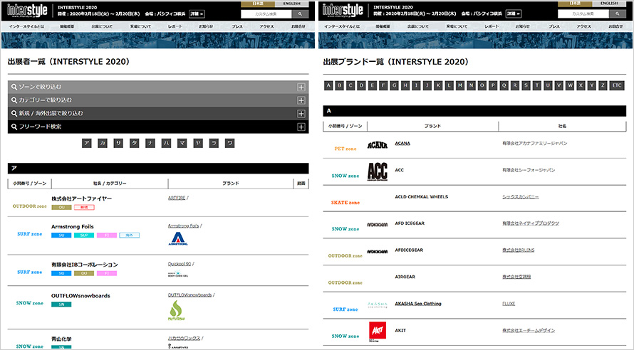
Task: Click the PET zone label in ACANA row
Action: tap(345, 149)
